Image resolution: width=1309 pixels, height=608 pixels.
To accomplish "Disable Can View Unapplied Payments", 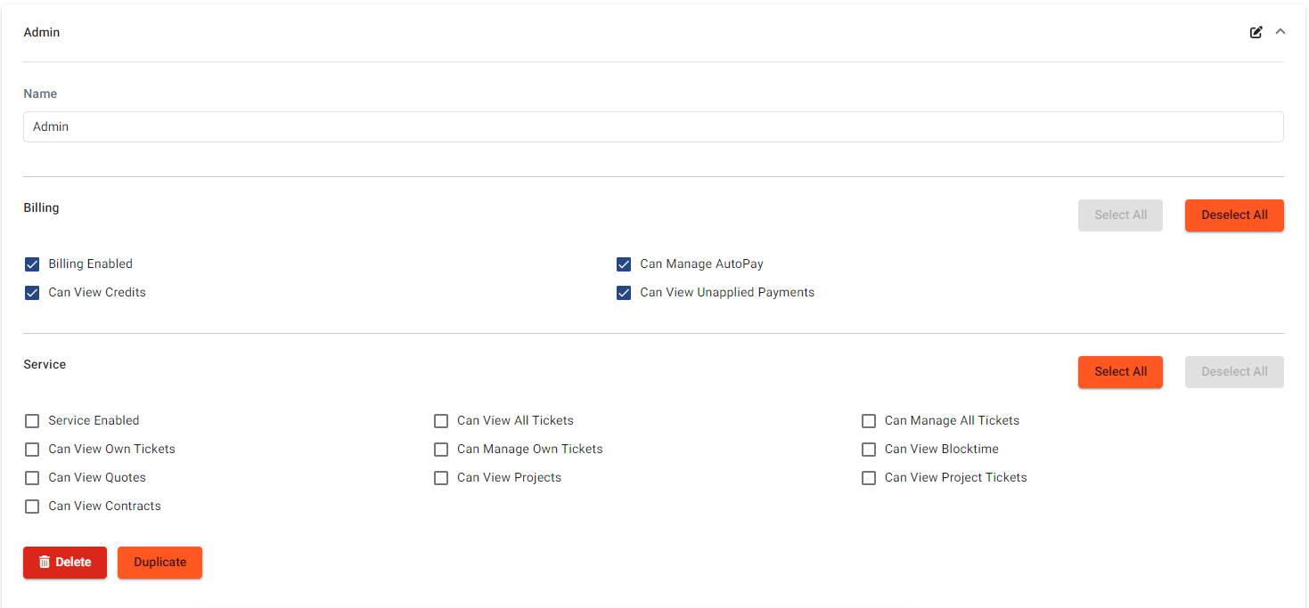I will point(624,293).
